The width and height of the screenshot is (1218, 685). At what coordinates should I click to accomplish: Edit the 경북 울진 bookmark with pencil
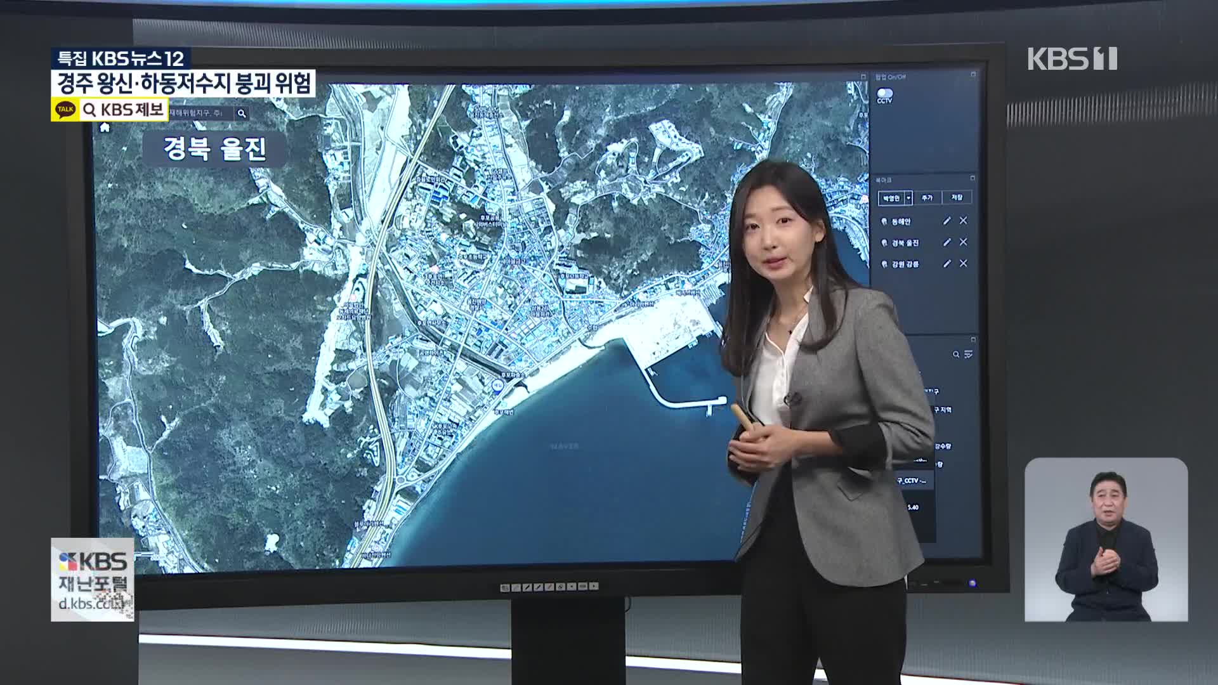click(947, 242)
